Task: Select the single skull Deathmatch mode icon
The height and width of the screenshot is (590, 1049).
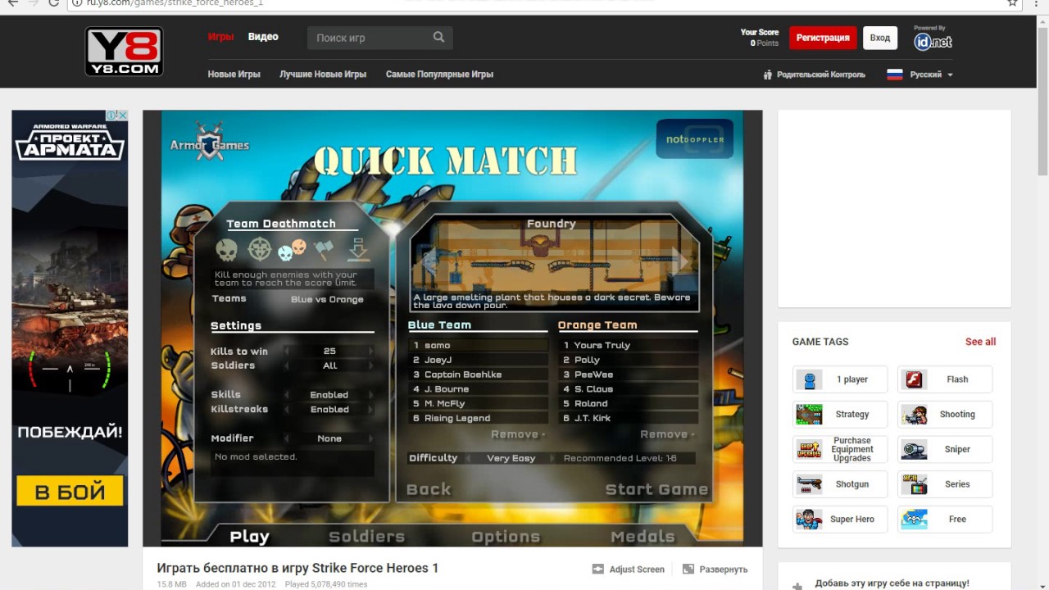Action: [227, 250]
